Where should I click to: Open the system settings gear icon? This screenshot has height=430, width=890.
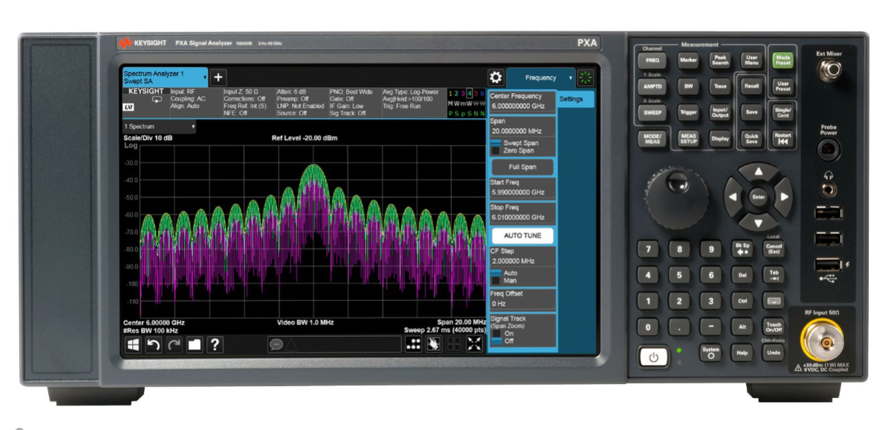point(496,78)
